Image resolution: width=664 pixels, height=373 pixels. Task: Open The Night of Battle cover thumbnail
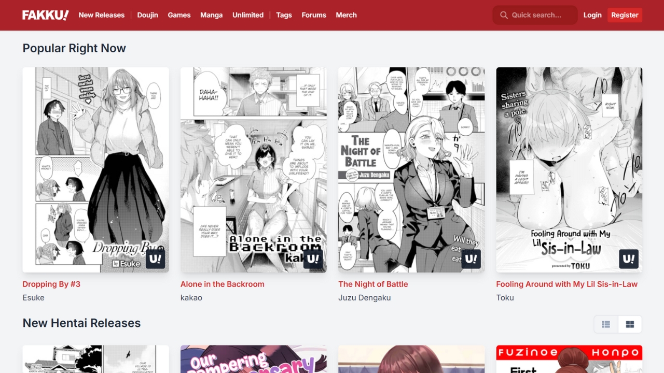click(x=411, y=169)
